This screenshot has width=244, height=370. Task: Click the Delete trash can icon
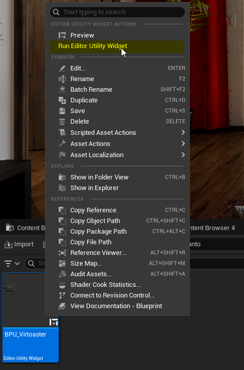[x=62, y=122]
